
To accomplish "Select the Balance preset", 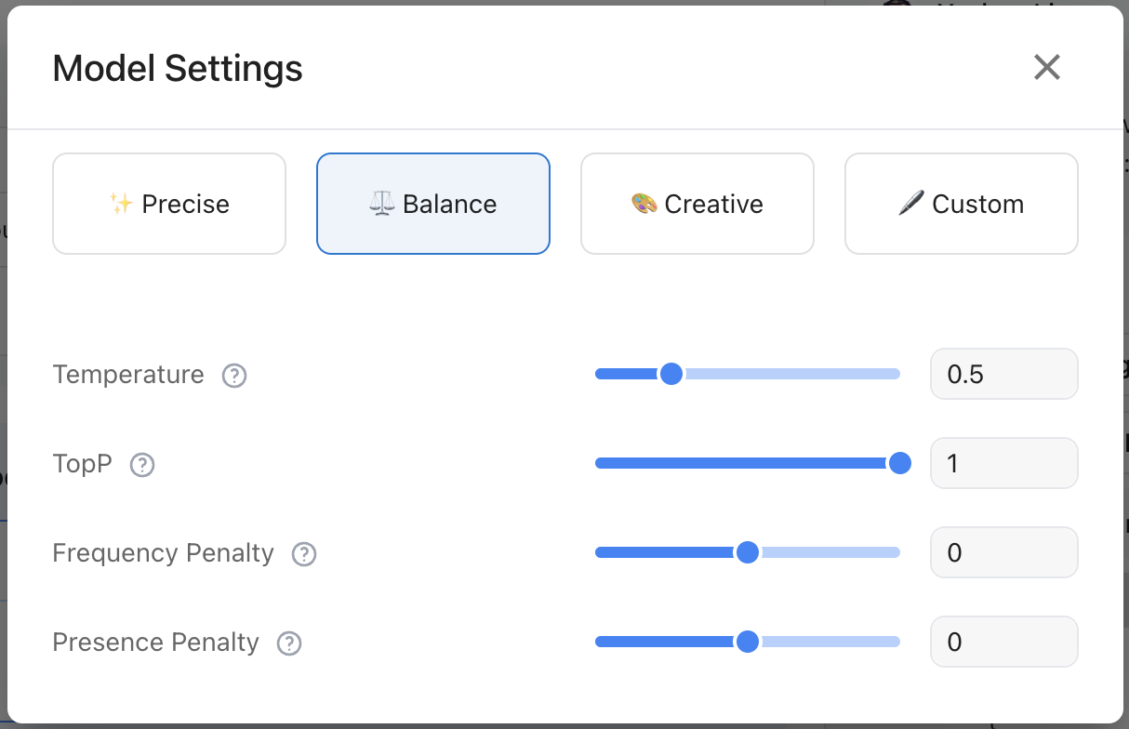I will (x=433, y=204).
